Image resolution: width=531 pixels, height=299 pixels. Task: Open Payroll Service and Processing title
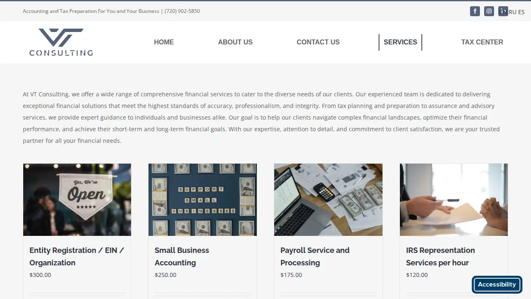(315, 257)
